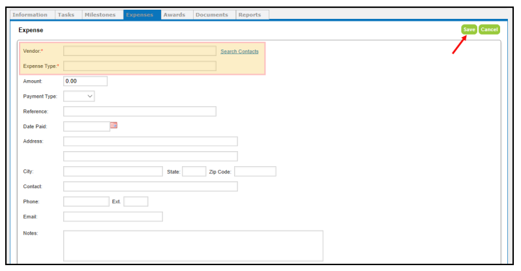
Task: Click the Ext. extension field
Action: [136, 201]
